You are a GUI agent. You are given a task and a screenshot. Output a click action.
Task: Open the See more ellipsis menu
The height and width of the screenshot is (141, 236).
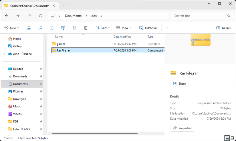point(167,28)
